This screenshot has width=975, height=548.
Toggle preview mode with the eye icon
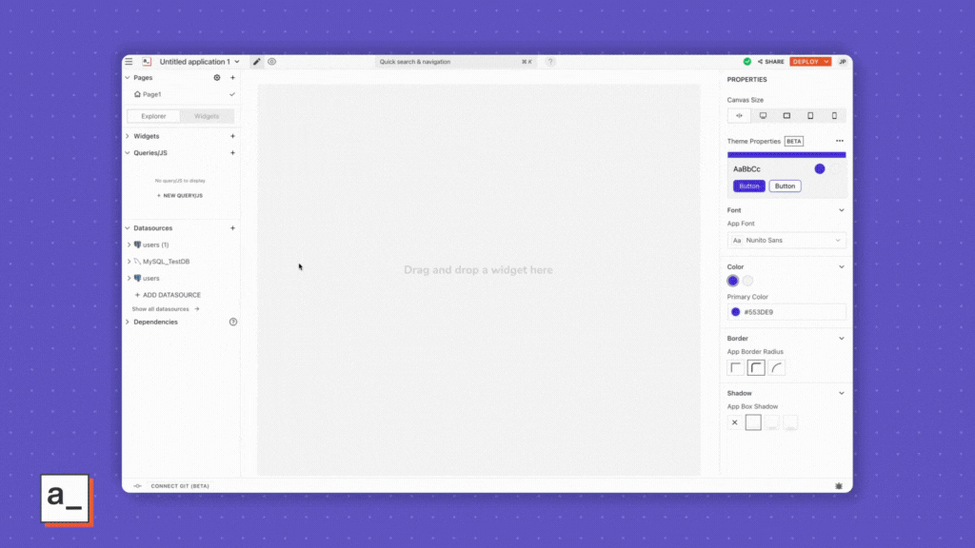click(271, 62)
